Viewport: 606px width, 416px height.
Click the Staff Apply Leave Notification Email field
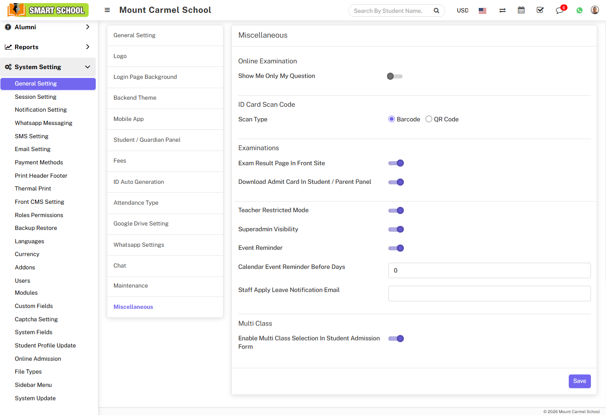click(x=489, y=293)
